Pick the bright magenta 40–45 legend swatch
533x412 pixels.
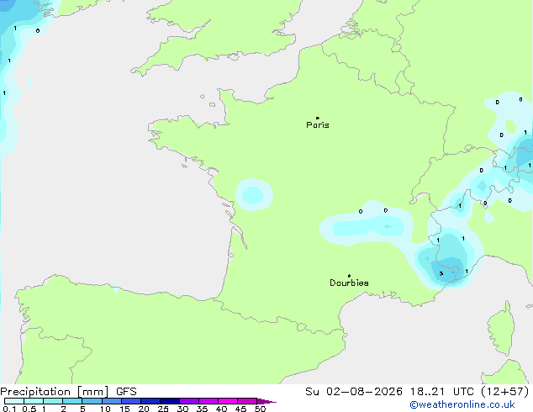click(228, 401)
